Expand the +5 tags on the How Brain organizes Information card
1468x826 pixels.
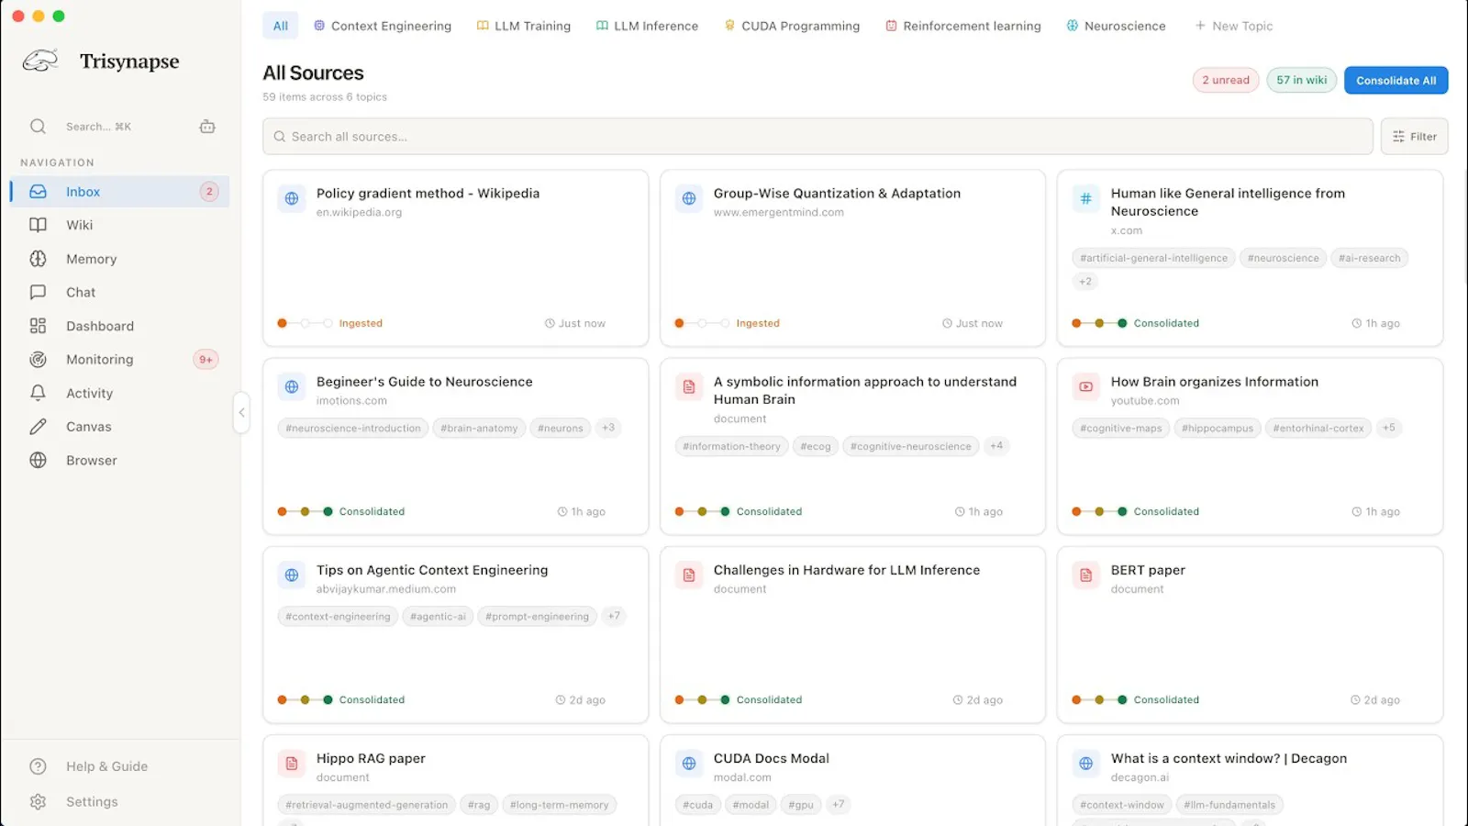pos(1389,428)
